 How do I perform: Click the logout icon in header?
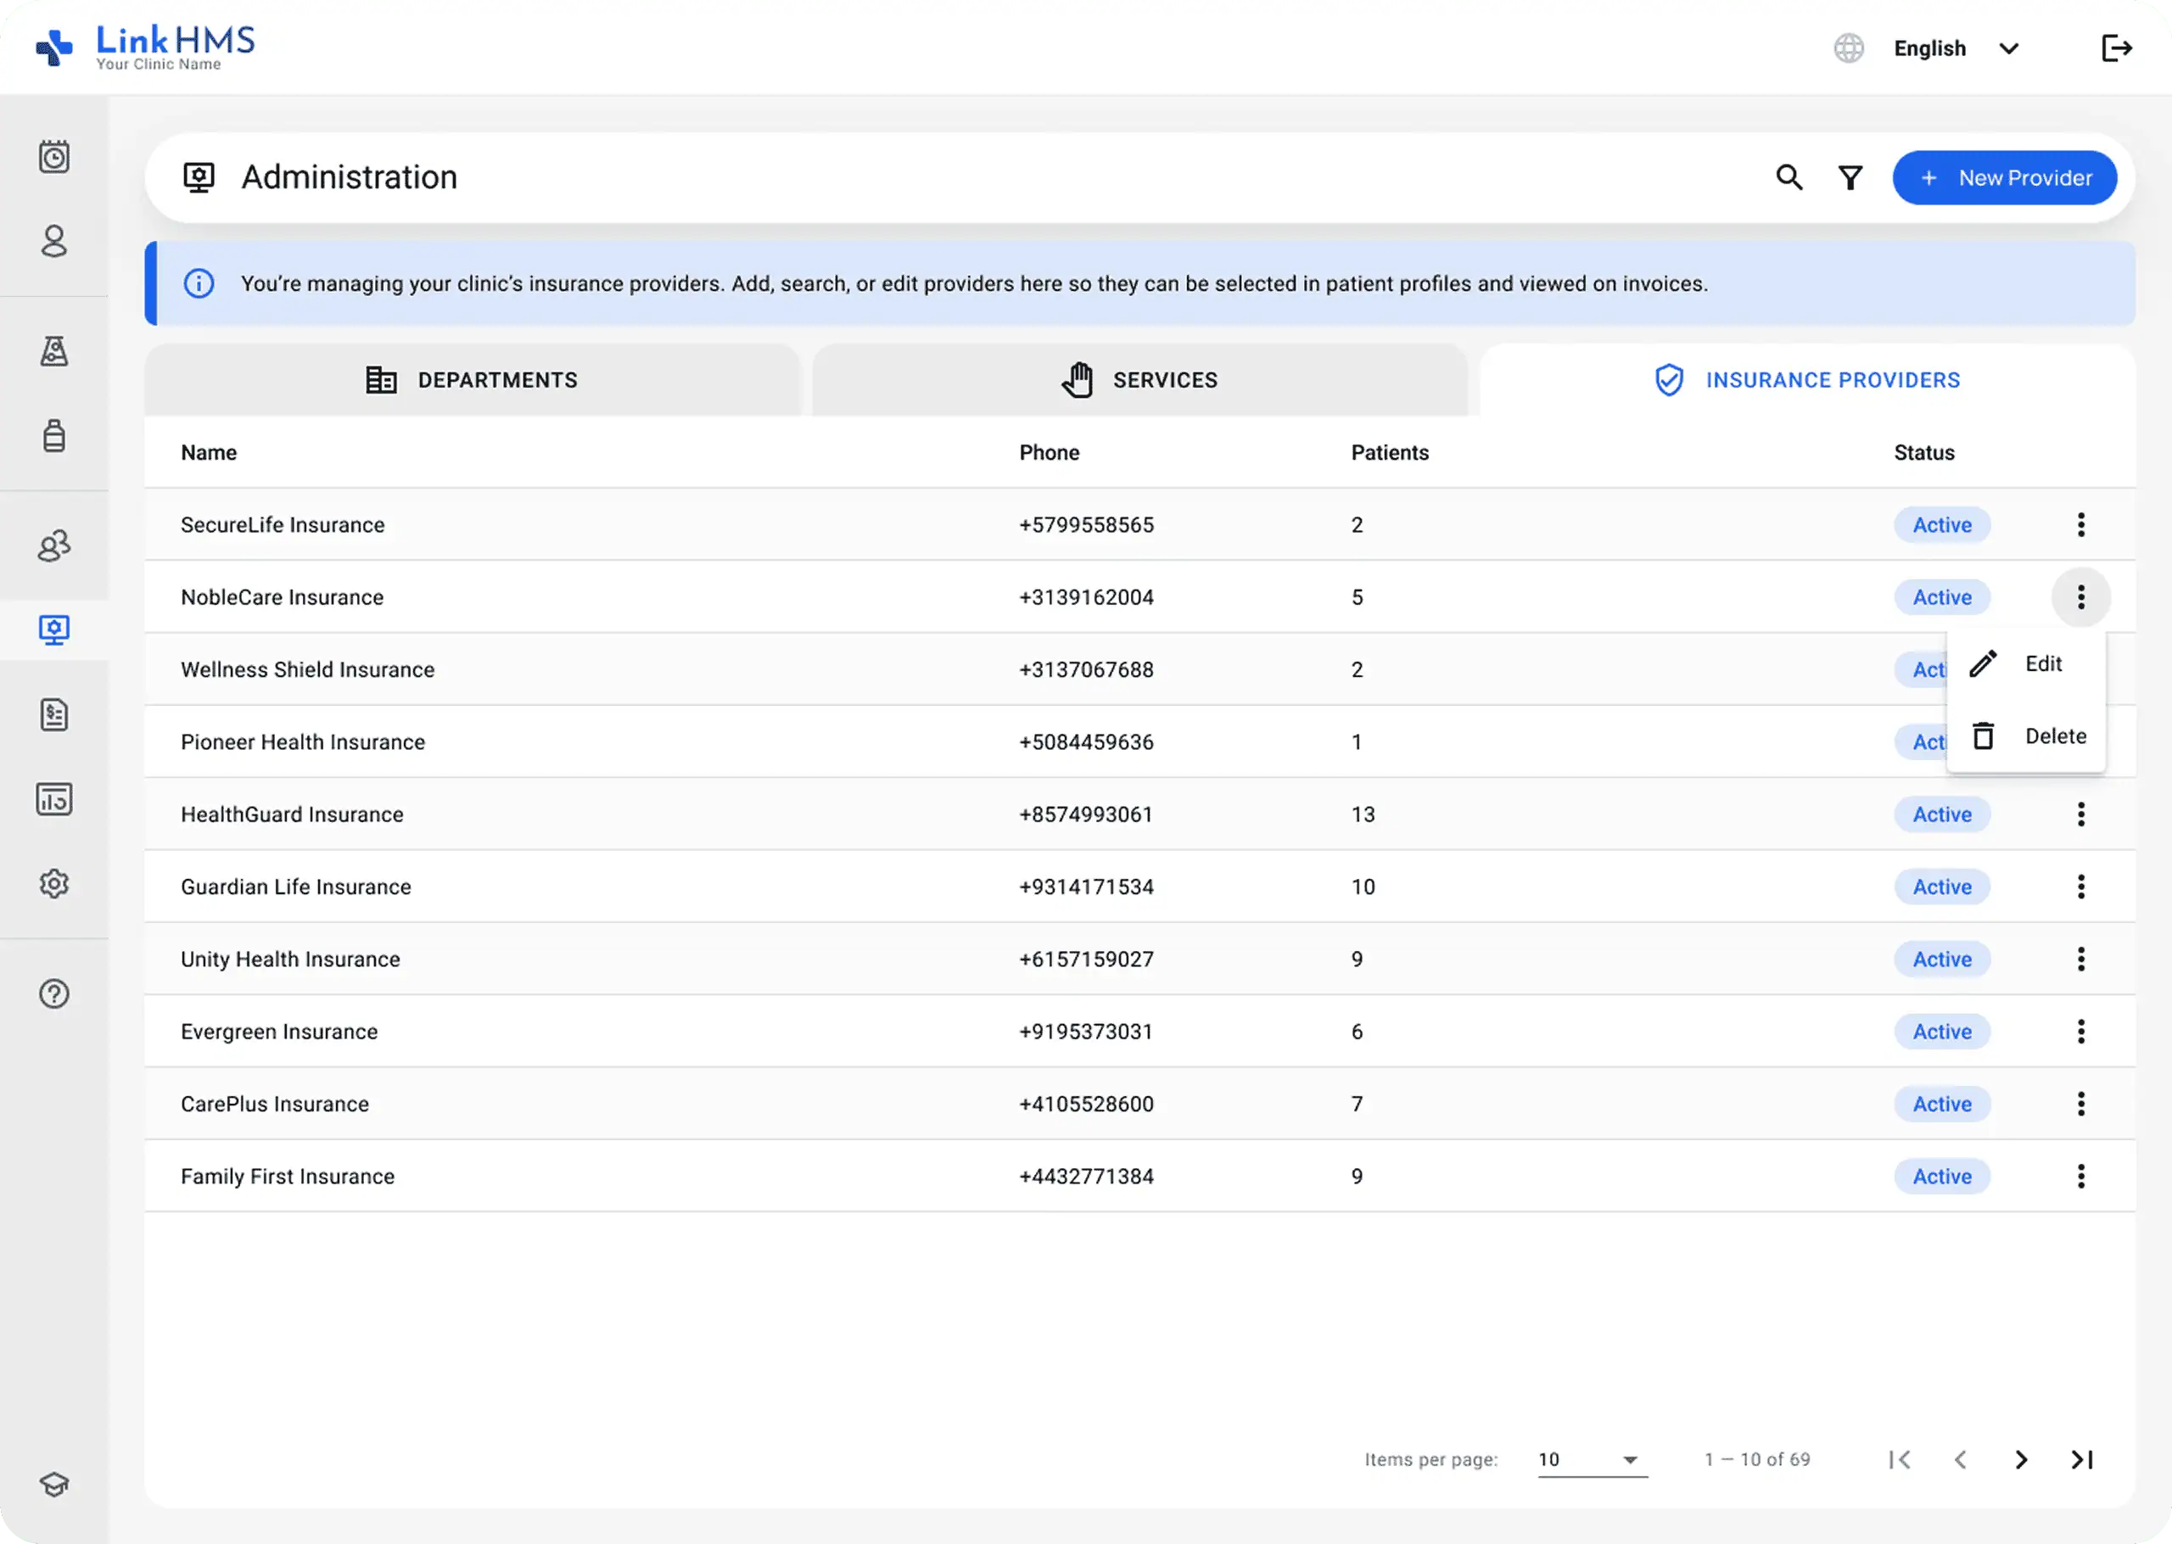[2116, 48]
